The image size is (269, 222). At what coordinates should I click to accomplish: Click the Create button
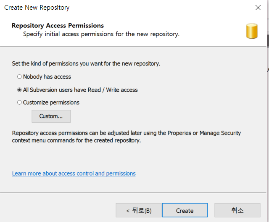[x=185, y=210]
